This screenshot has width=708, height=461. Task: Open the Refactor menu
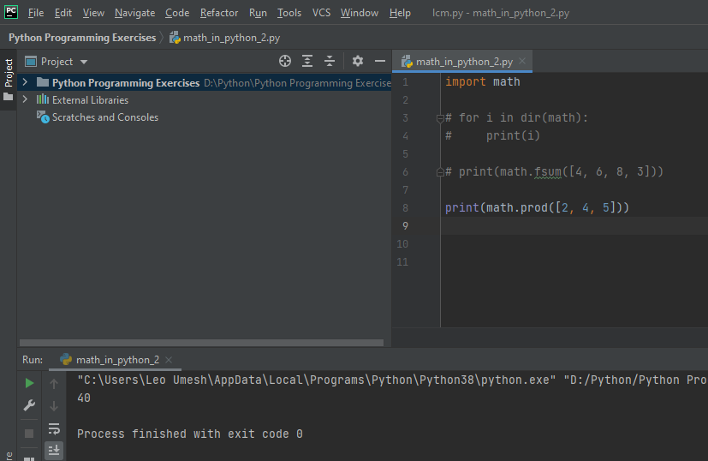point(219,13)
